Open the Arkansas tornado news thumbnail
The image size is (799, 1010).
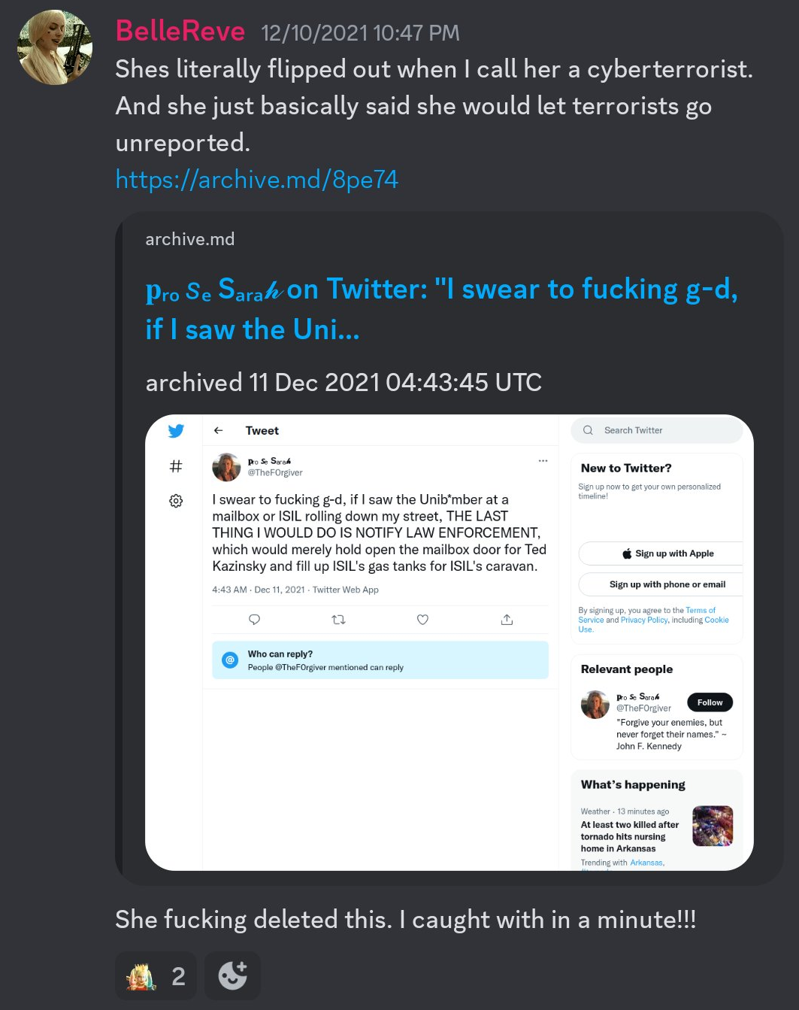click(x=712, y=826)
